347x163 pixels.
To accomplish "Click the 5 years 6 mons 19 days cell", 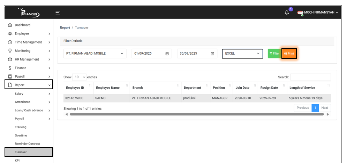I will pos(309,98).
